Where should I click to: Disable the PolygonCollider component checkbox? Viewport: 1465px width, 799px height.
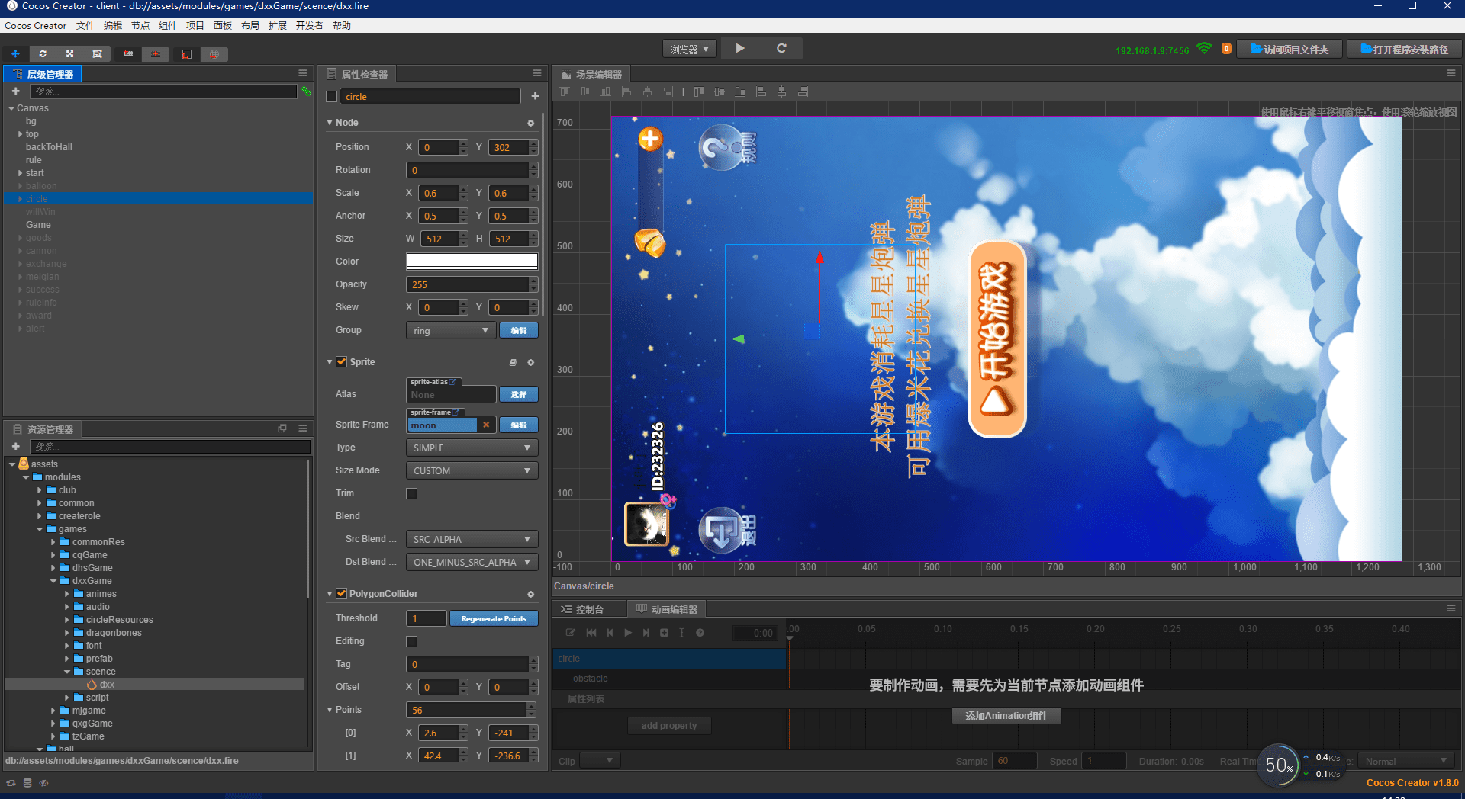point(342,594)
